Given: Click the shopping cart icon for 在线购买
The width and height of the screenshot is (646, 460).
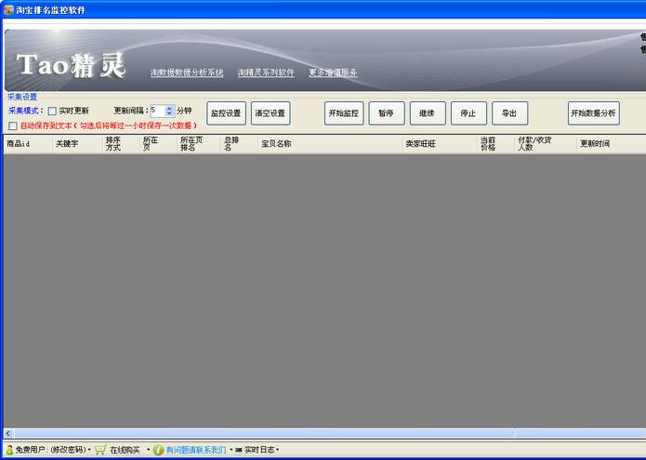Looking at the screenshot, I should [x=100, y=450].
